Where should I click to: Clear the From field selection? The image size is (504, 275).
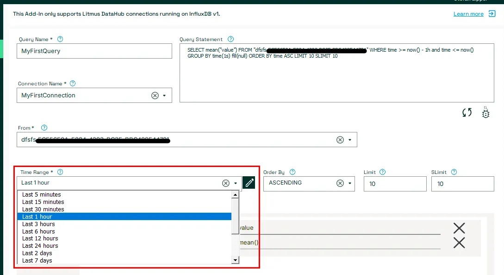pyautogui.click(x=340, y=140)
